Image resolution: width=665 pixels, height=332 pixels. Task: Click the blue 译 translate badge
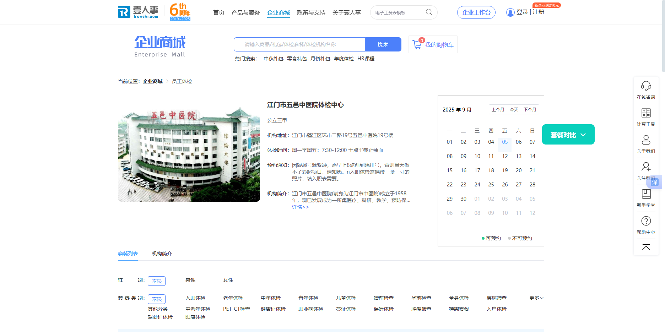click(655, 182)
